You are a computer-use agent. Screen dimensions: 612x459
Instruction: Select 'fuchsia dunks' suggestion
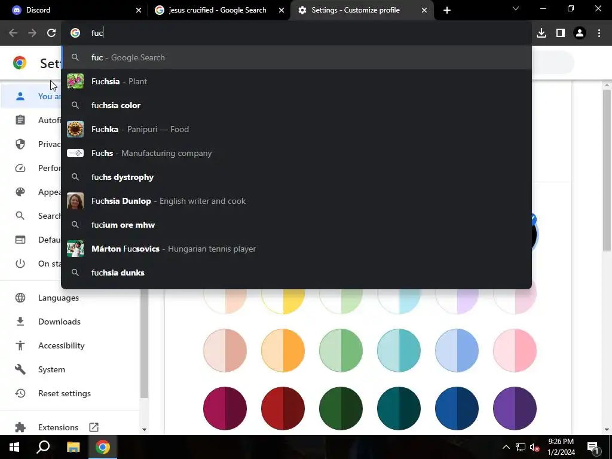(x=296, y=273)
